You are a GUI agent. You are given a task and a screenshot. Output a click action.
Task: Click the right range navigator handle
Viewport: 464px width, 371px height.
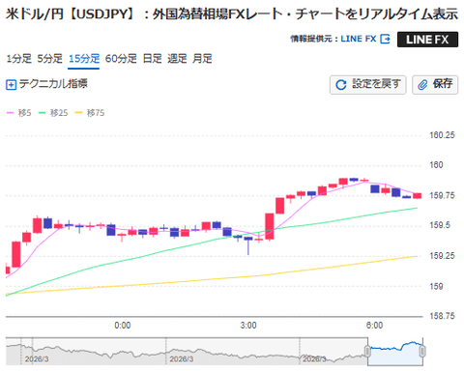pos(422,351)
